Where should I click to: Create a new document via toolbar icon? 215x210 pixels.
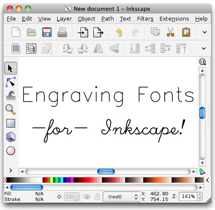[16, 32]
